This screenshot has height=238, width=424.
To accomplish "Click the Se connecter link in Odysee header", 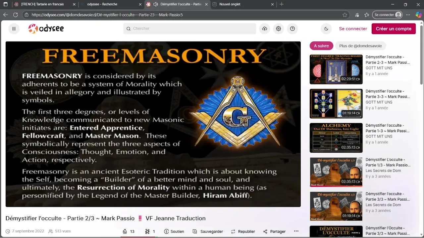I will (x=353, y=29).
